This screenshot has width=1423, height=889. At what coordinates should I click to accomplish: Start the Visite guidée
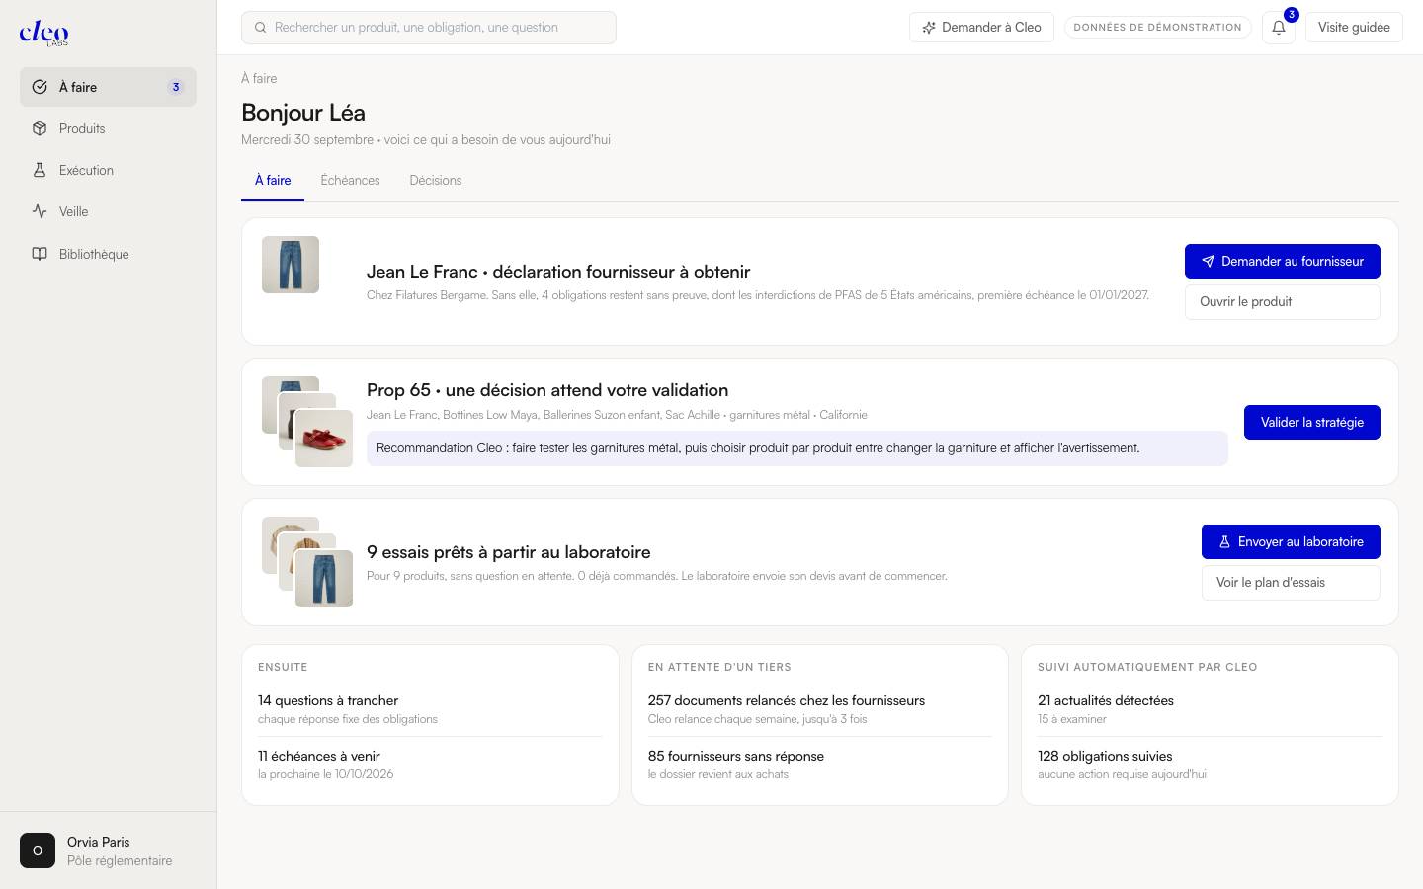coord(1354,28)
